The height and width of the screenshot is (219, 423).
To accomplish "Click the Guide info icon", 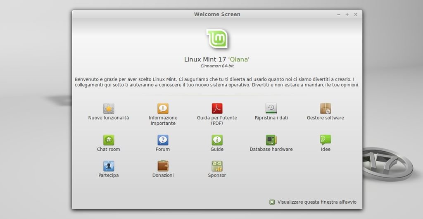I will tap(217, 140).
